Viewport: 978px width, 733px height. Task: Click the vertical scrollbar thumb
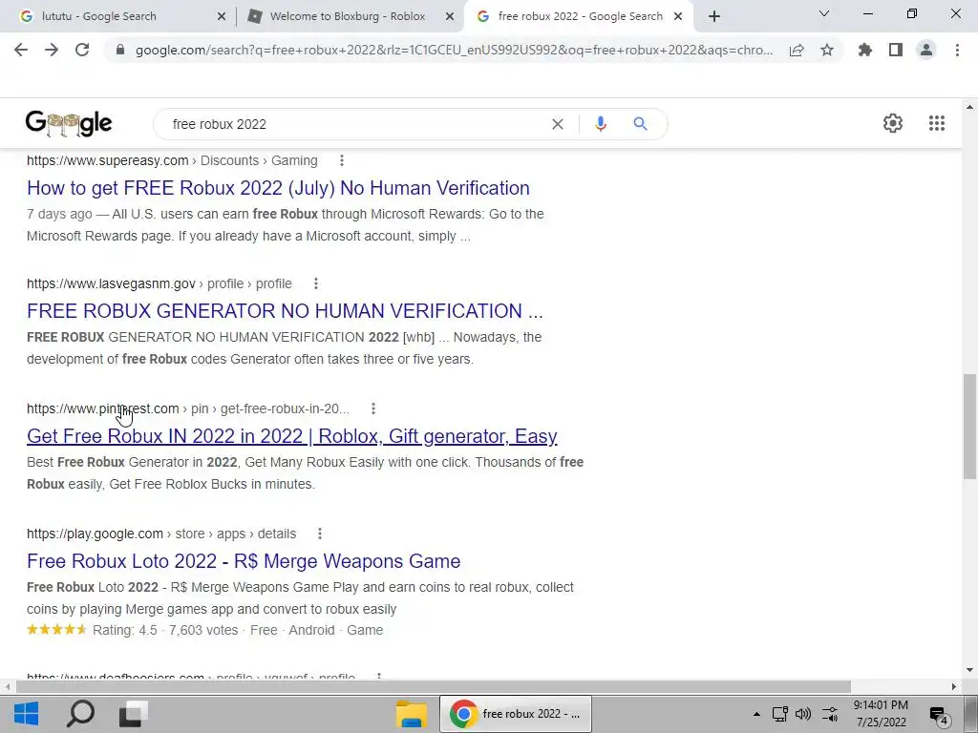click(970, 427)
